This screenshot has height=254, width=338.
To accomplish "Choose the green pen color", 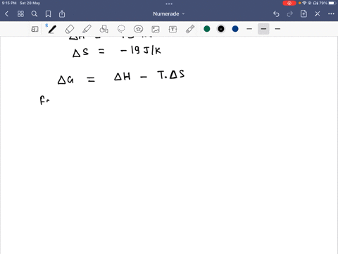I will tap(207, 29).
